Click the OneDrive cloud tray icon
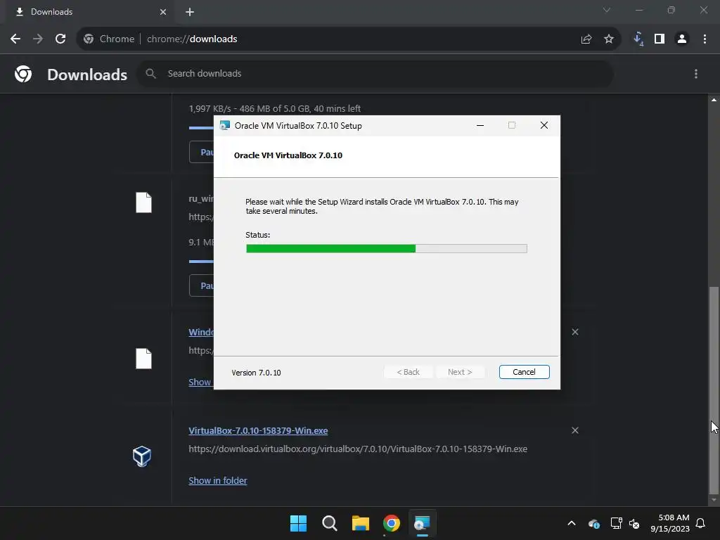This screenshot has width=720, height=540. 593,523
